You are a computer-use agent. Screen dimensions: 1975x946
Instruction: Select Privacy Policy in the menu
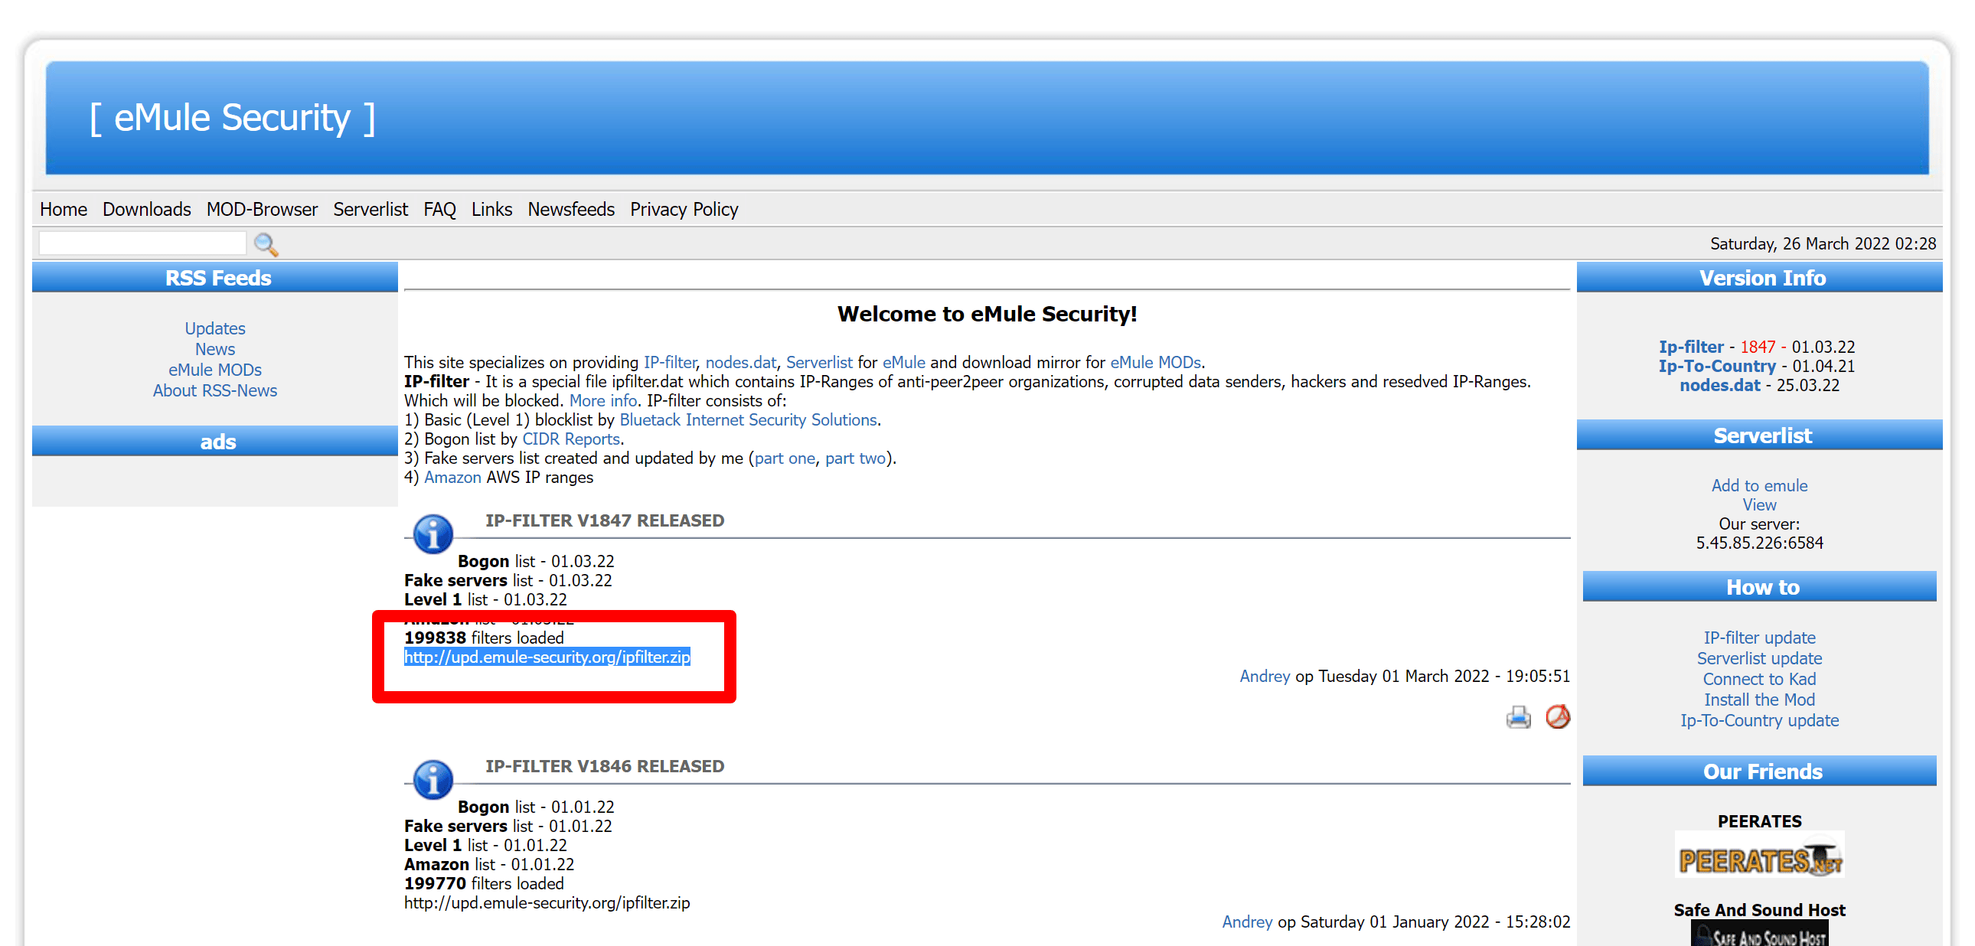[683, 209]
